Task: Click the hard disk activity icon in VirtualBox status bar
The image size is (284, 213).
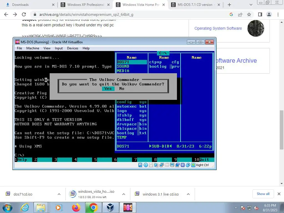Action: [140, 165]
